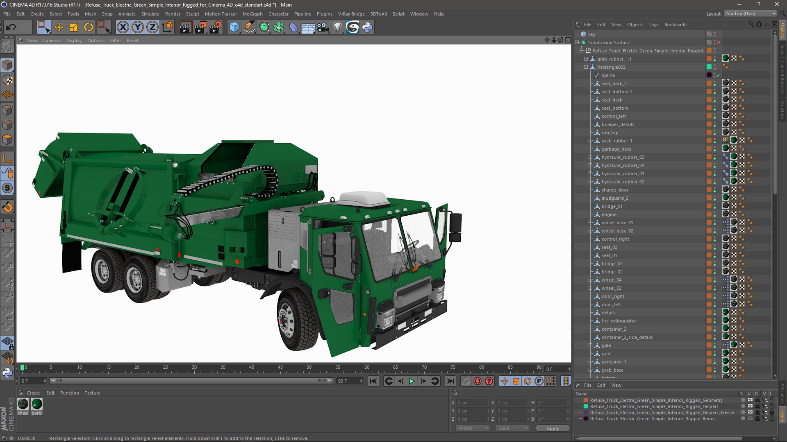The image size is (787, 442).
Task: Open the spline Pen tool
Action: (x=249, y=27)
